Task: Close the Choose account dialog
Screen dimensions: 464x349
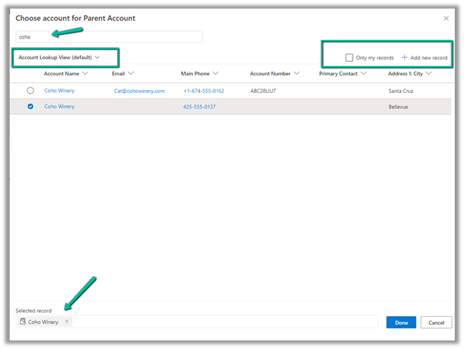Action: 446,19
